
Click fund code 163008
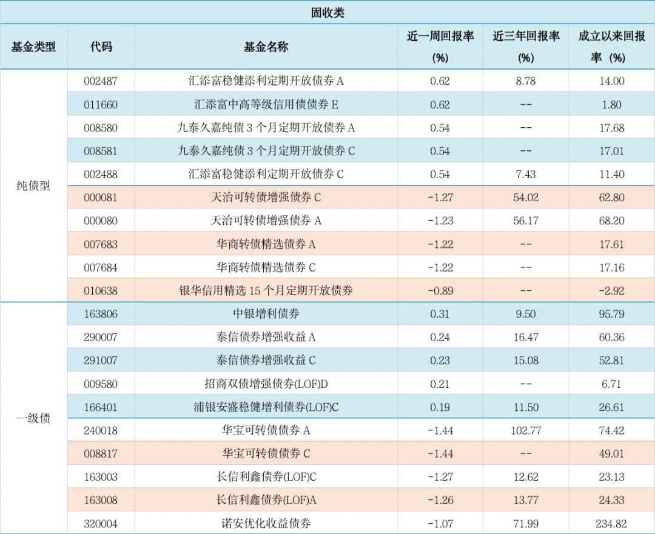[x=101, y=500]
